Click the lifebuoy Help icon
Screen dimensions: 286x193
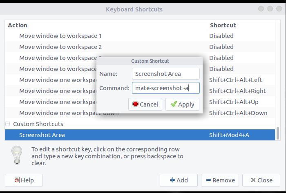click(17, 180)
